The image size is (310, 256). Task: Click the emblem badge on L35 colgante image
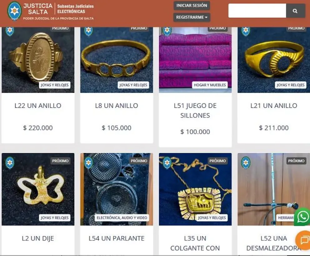[x=167, y=163]
